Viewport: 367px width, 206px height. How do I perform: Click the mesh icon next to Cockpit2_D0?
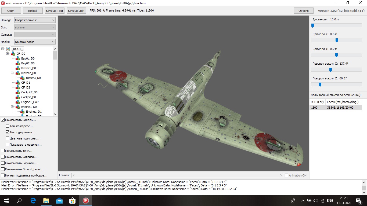coord(17,92)
